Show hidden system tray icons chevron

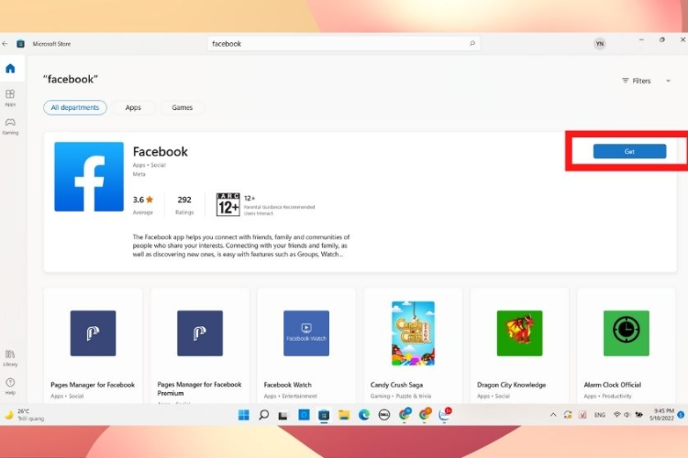coord(553,415)
